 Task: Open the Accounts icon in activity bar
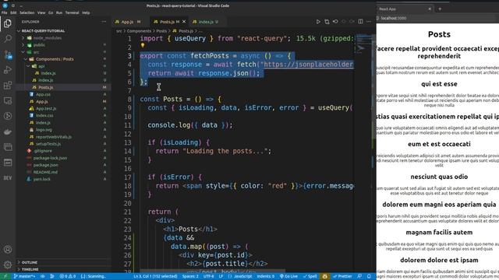[x=8, y=250]
